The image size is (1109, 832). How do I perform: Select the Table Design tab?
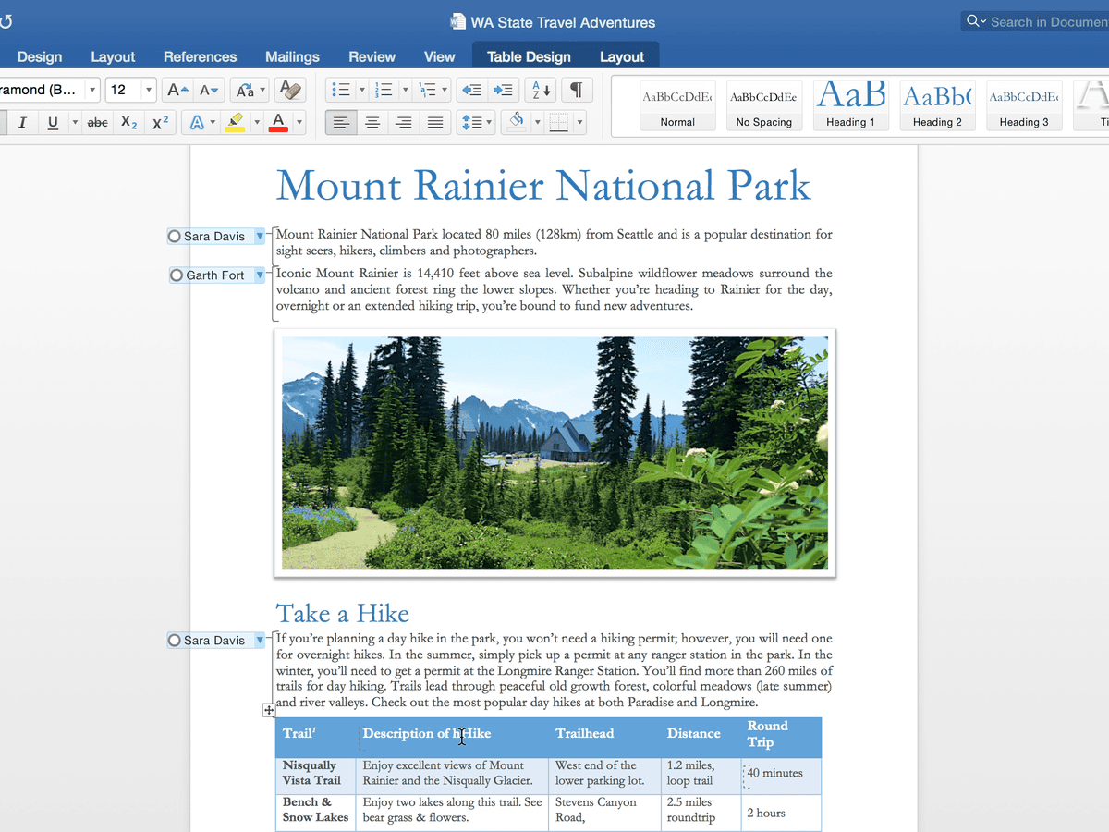pyautogui.click(x=529, y=56)
